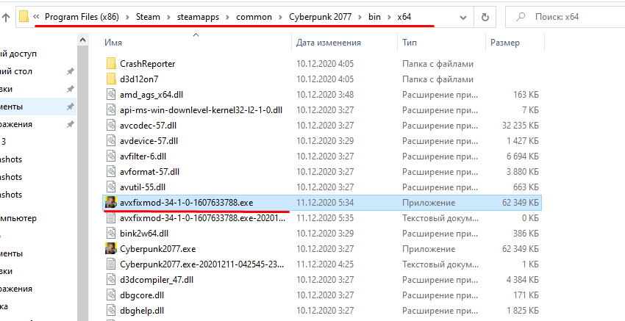Image resolution: width=625 pixels, height=321 pixels.
Task: Select the avutil-55.dll file icon
Action: (111, 187)
